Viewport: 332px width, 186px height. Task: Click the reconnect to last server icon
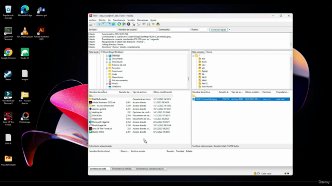click(138, 24)
